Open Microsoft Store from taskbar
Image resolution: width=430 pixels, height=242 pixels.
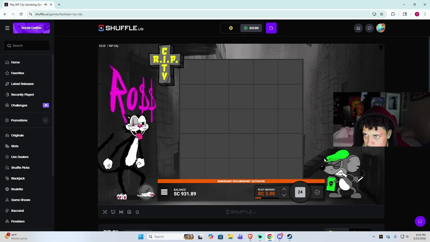click(x=220, y=237)
